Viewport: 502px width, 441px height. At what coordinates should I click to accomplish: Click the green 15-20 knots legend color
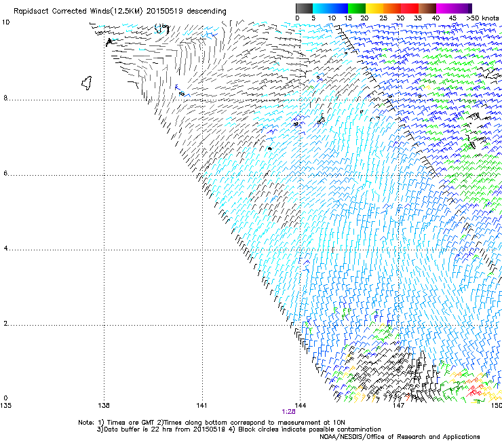click(357, 8)
